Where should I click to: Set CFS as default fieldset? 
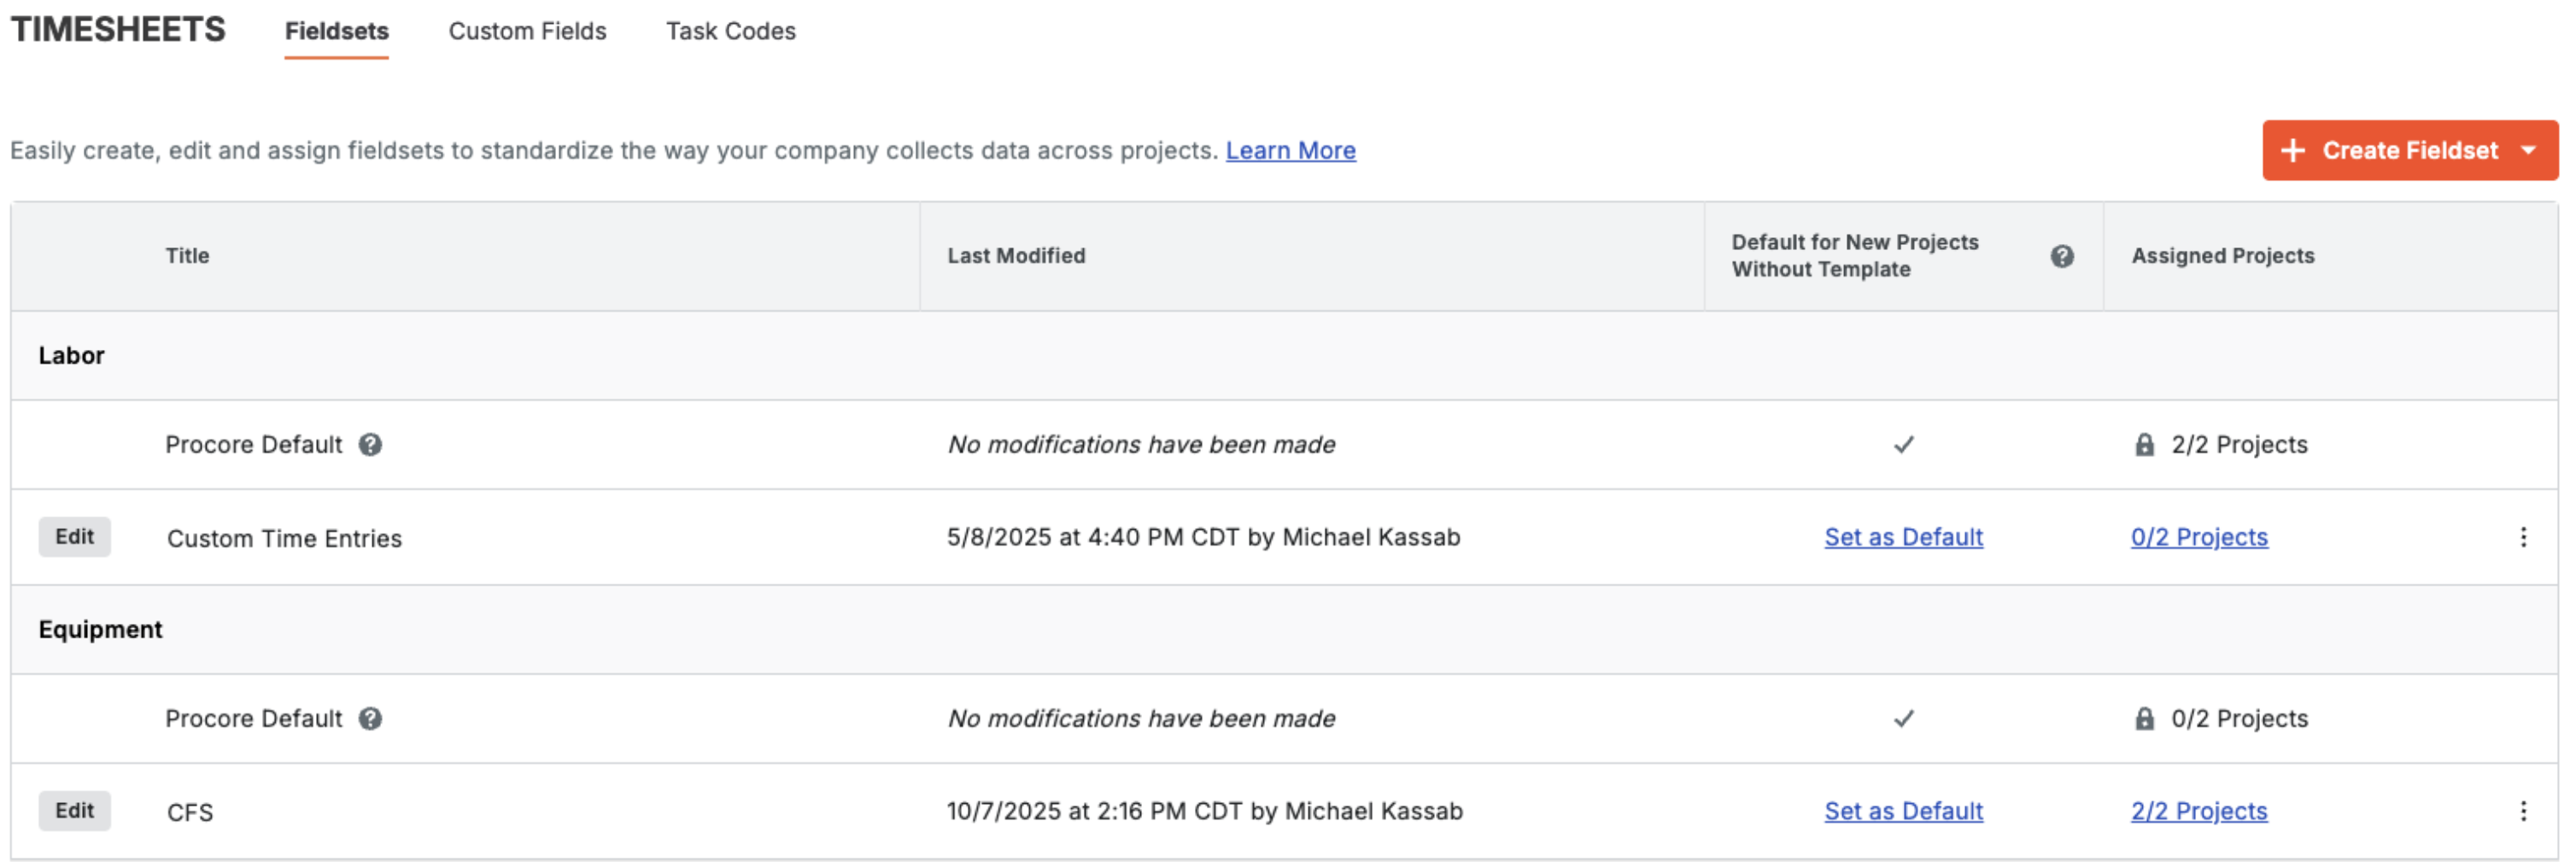[x=1903, y=811]
